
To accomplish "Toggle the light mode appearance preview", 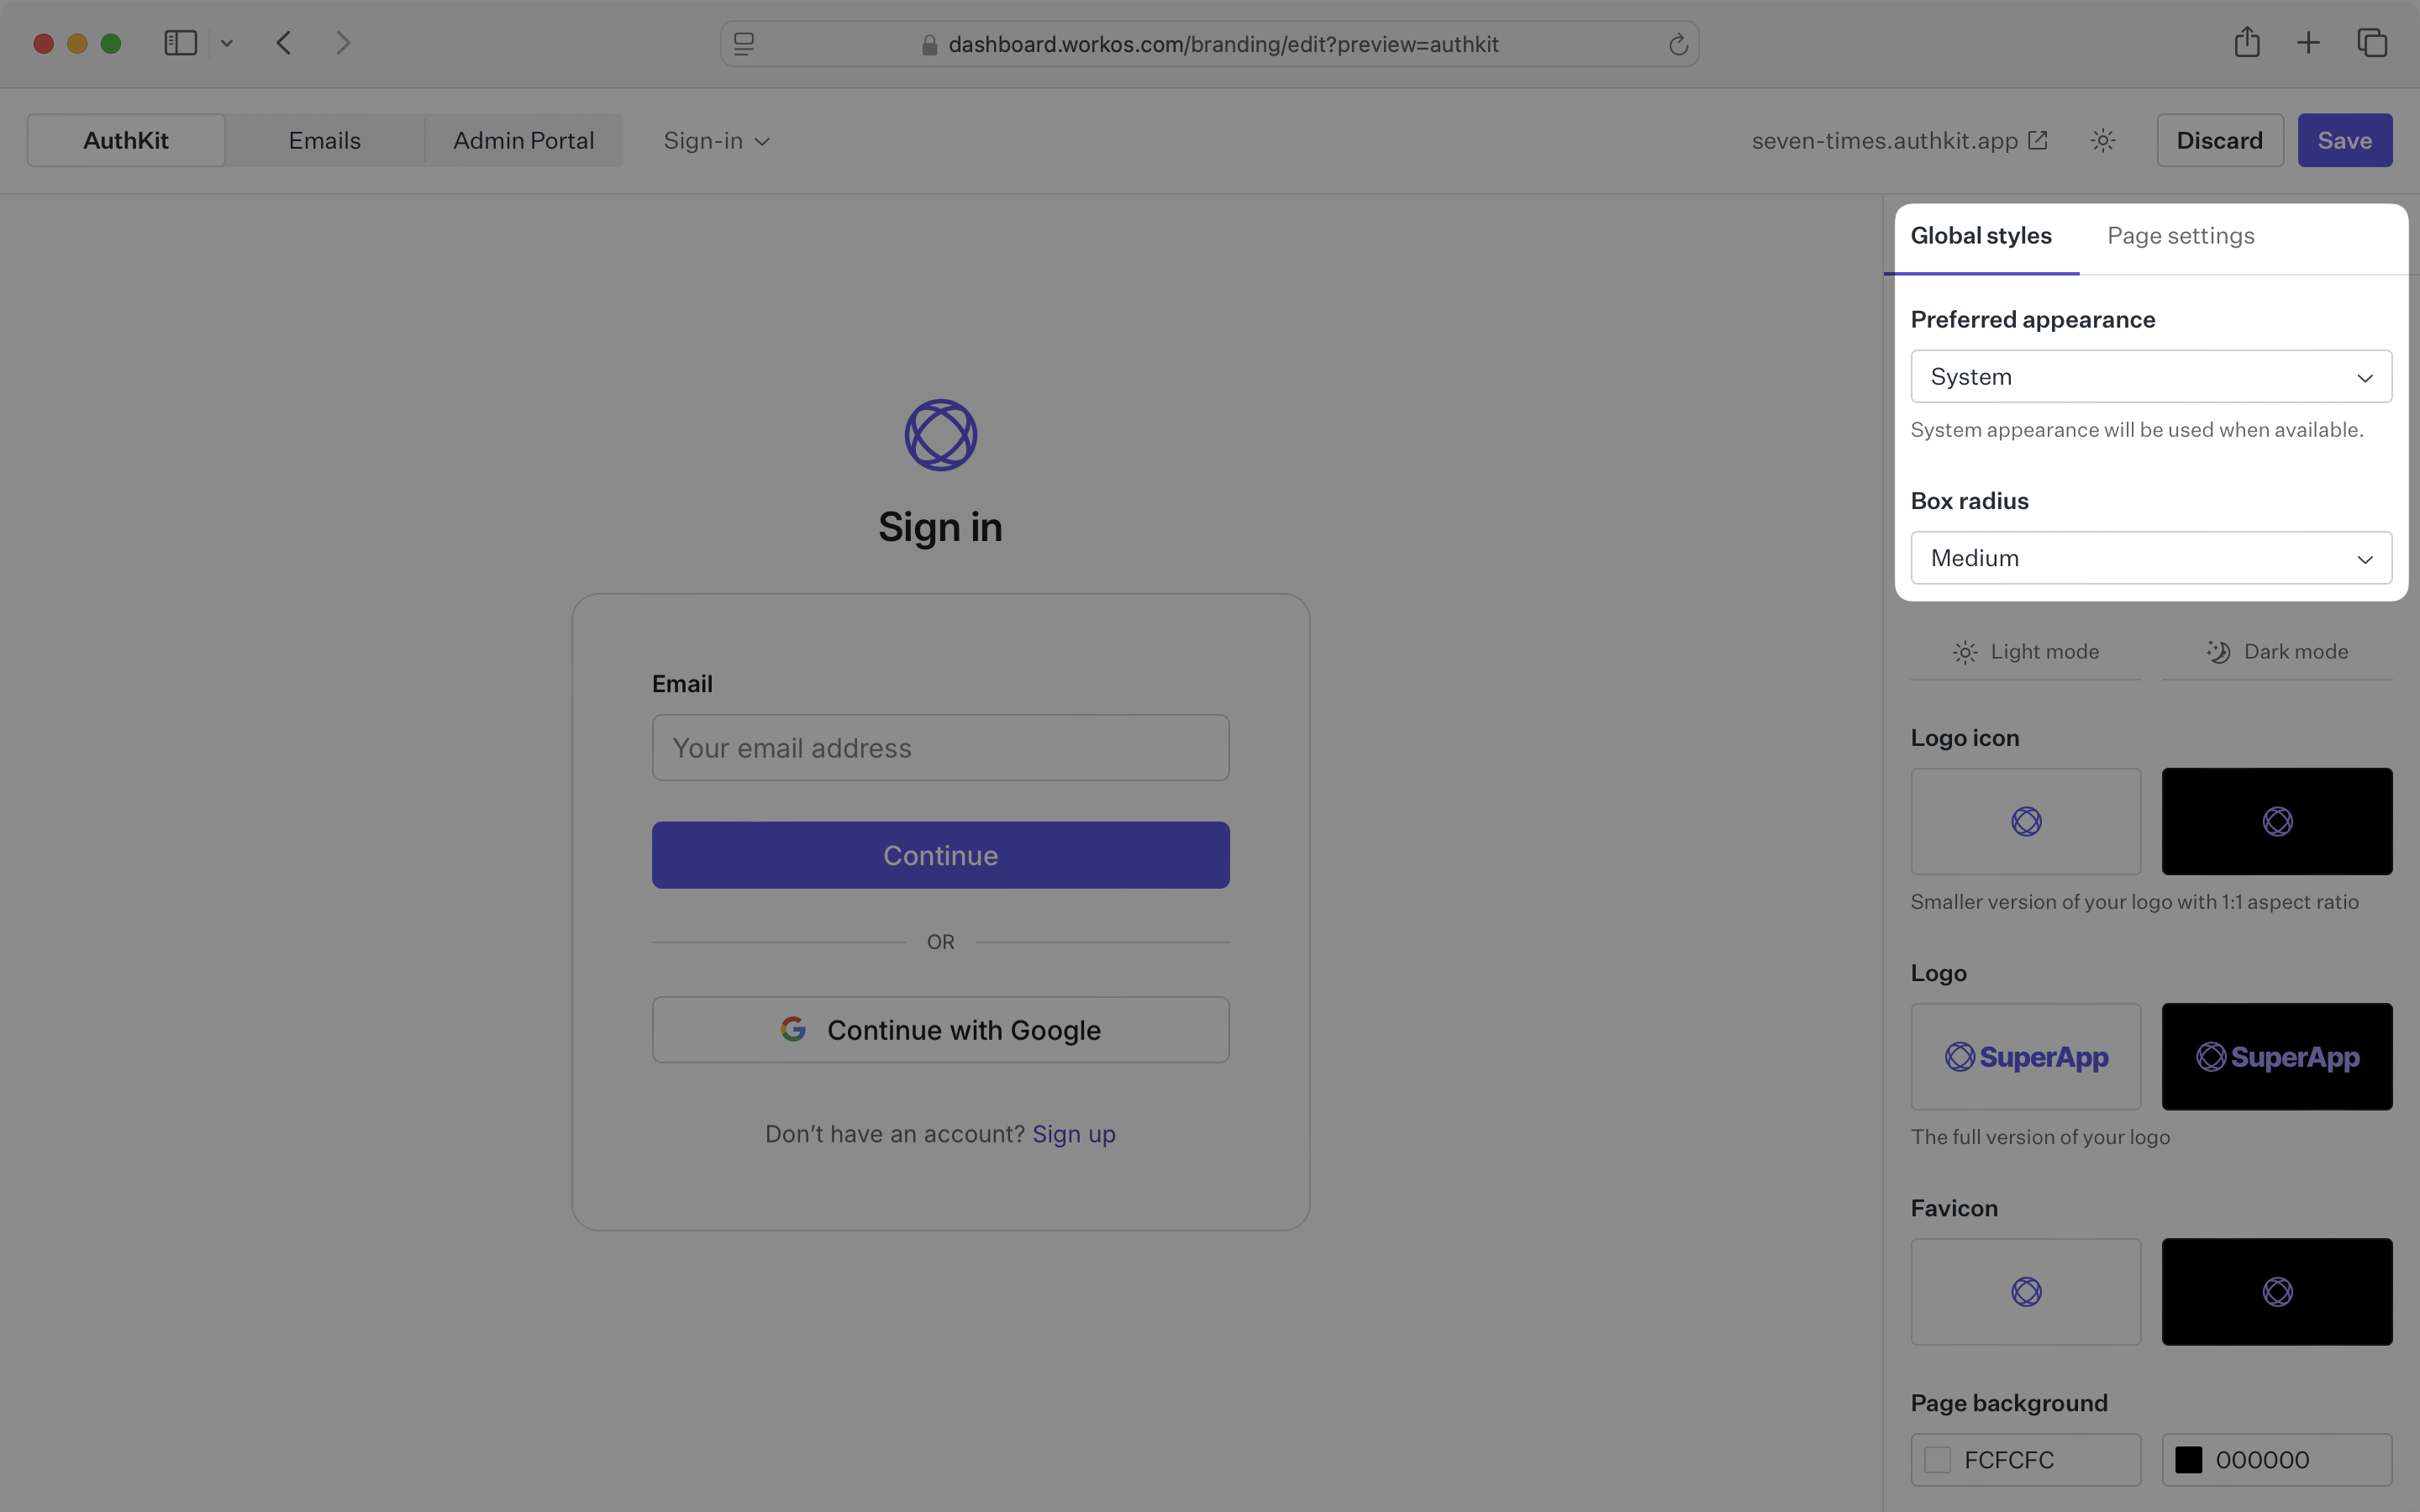I will [x=2024, y=652].
